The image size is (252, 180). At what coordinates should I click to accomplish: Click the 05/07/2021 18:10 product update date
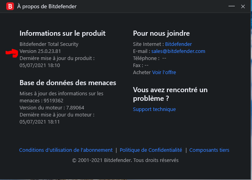40,65
